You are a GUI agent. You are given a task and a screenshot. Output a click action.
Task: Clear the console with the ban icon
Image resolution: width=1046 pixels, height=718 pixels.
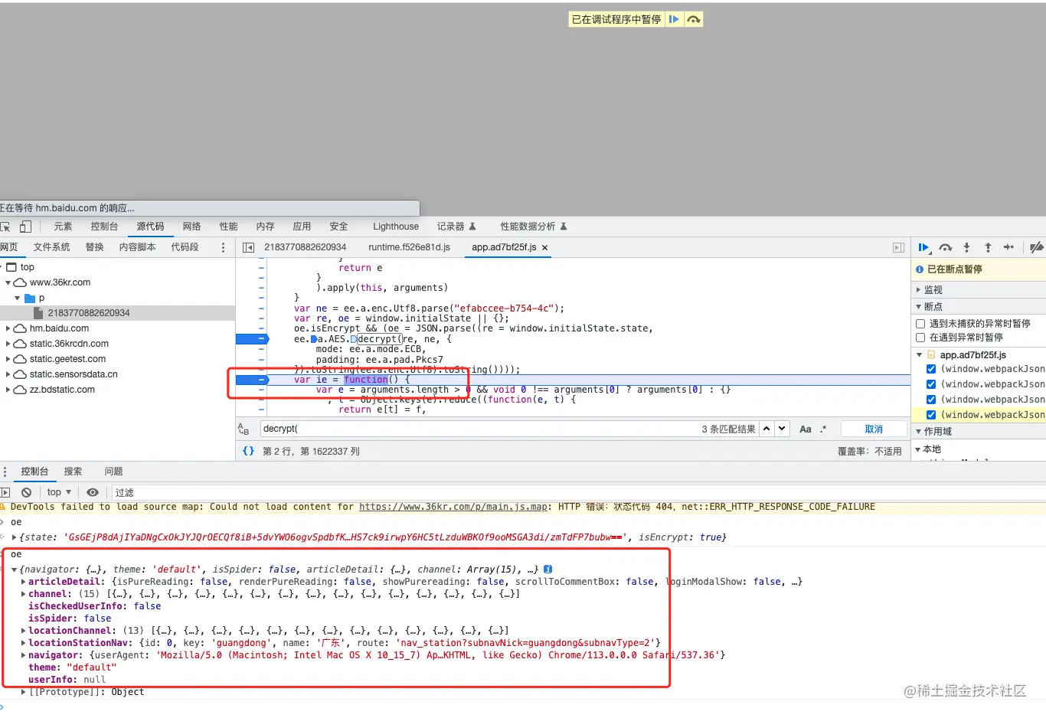coord(27,492)
